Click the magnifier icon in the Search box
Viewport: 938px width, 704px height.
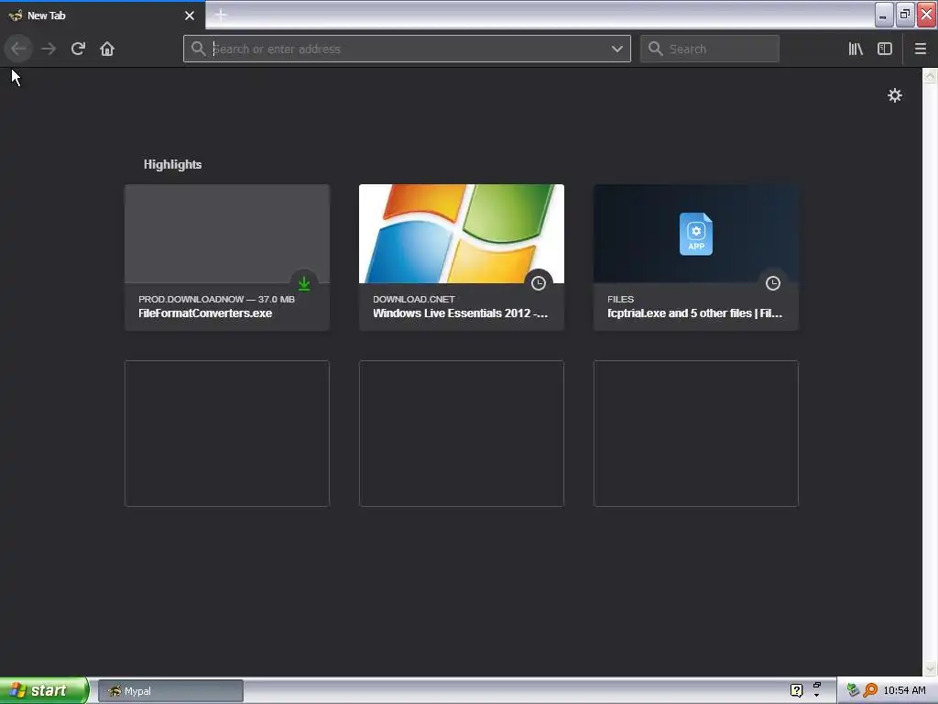[x=656, y=49]
